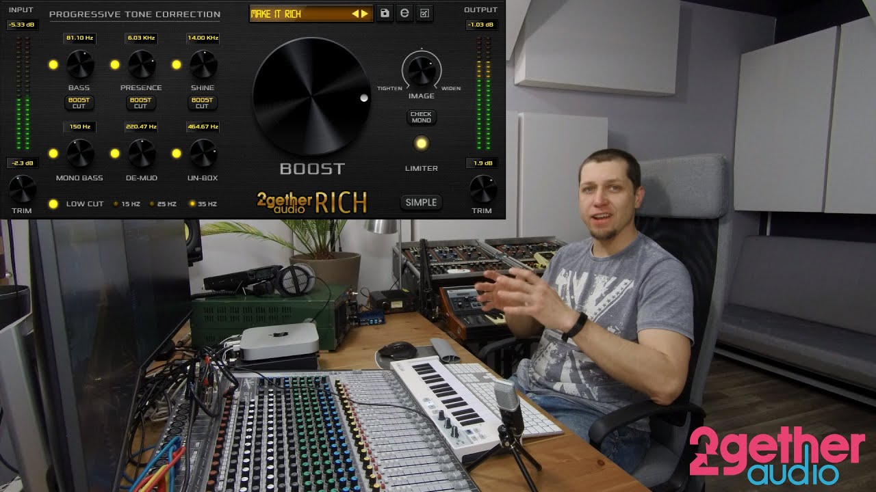Image resolution: width=876 pixels, height=492 pixels.
Task: Select the 35 Hz low cut option
Action: pyautogui.click(x=203, y=204)
